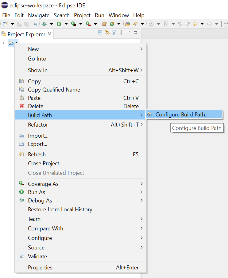Click the New Java Class toolbar icon
Screen dimensions: 228x278
[x=112, y=24]
